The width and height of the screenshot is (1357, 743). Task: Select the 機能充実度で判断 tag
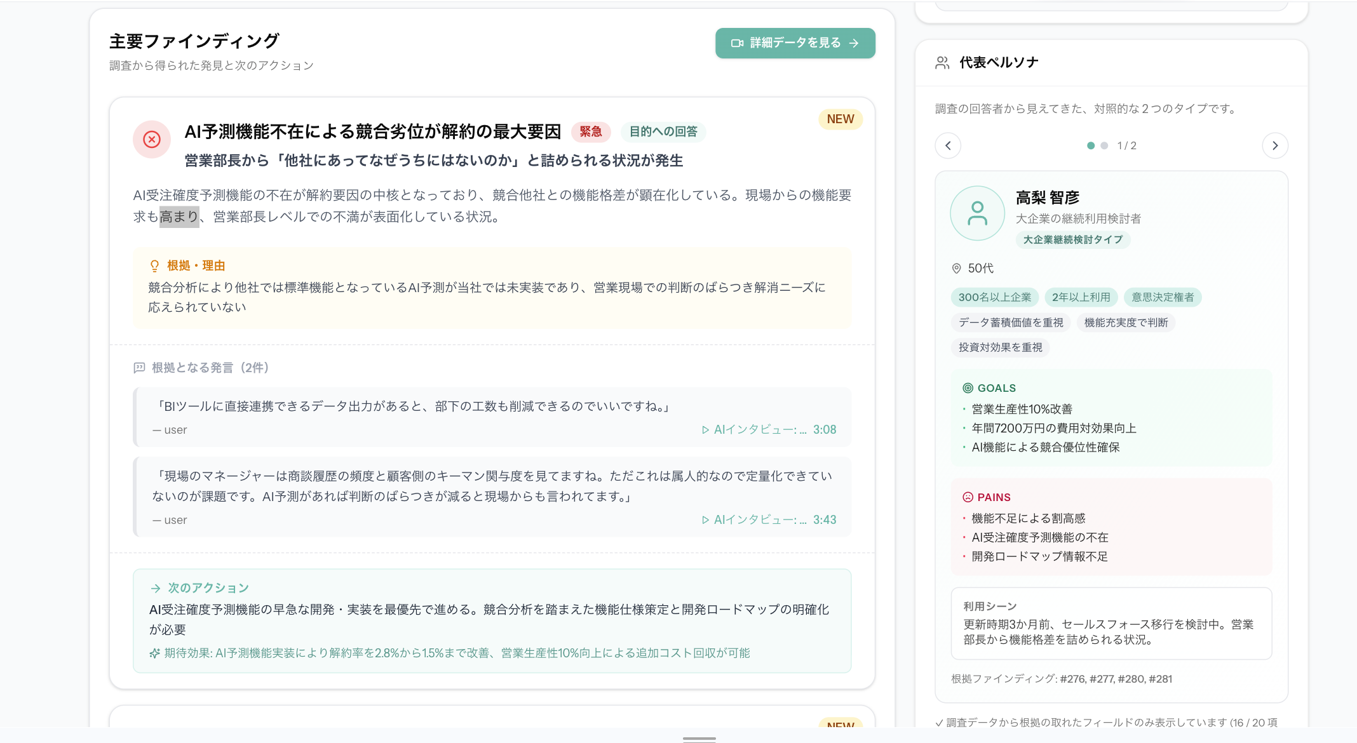pyautogui.click(x=1126, y=323)
